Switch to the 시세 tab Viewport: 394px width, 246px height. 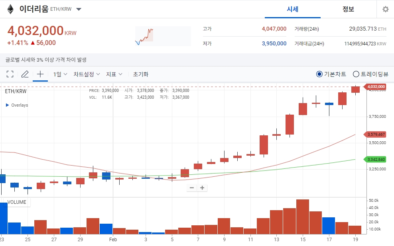[292, 9]
